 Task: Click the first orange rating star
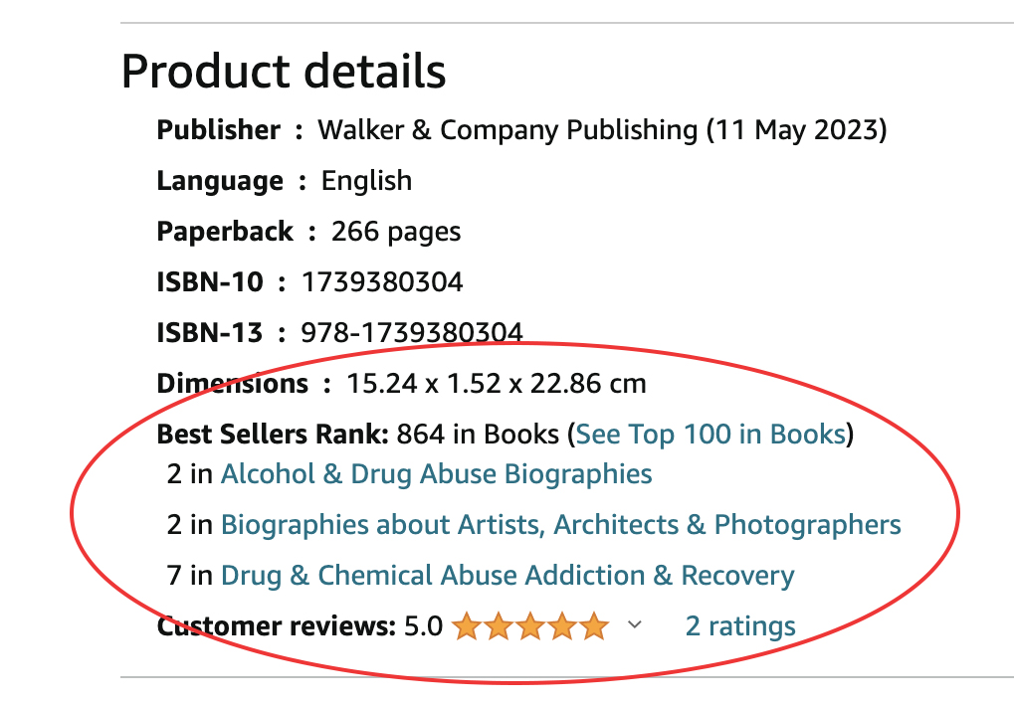(465, 626)
